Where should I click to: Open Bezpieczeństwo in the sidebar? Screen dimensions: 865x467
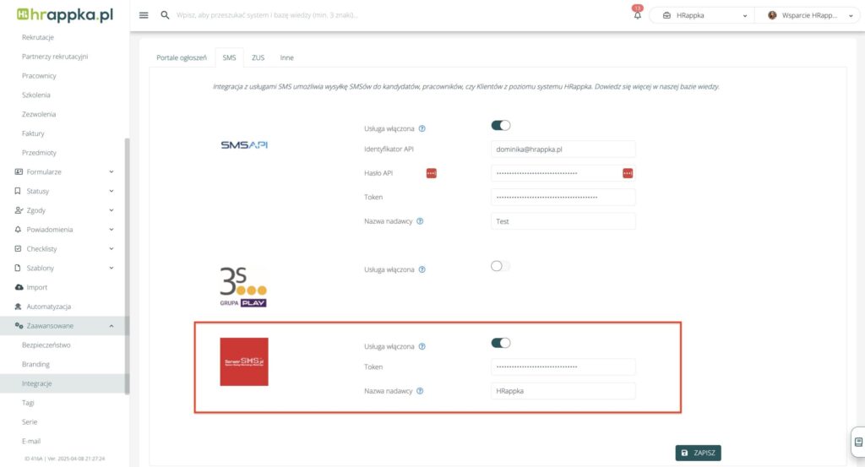pos(46,345)
